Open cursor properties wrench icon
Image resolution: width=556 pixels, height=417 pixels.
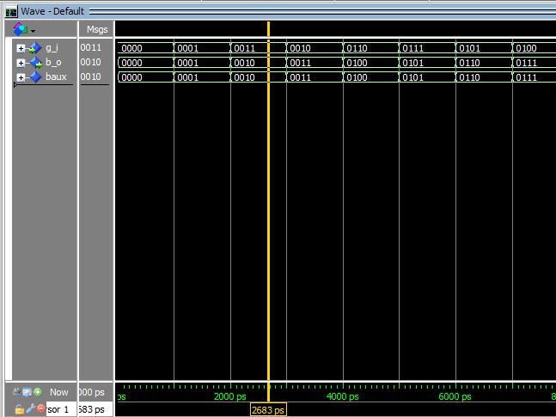pos(29,409)
